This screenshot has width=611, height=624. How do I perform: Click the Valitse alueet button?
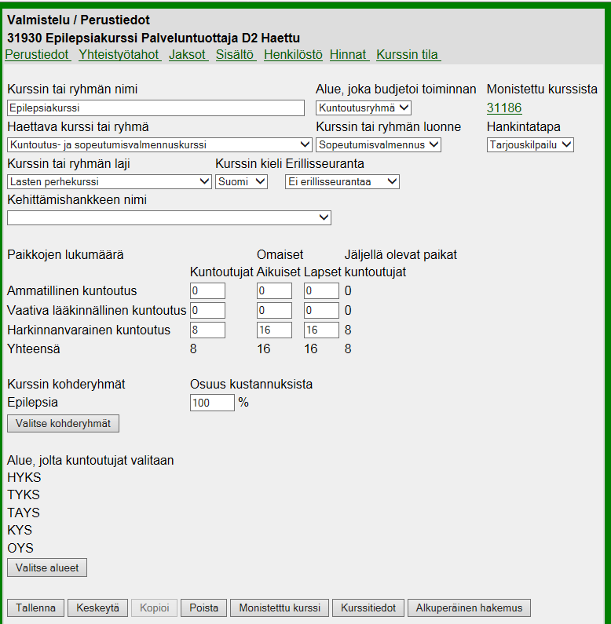point(47,568)
